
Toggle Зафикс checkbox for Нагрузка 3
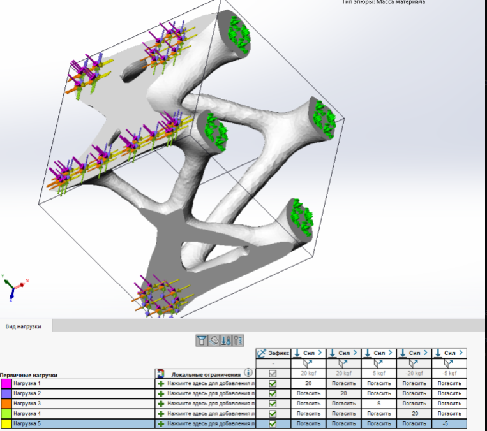[x=273, y=404]
